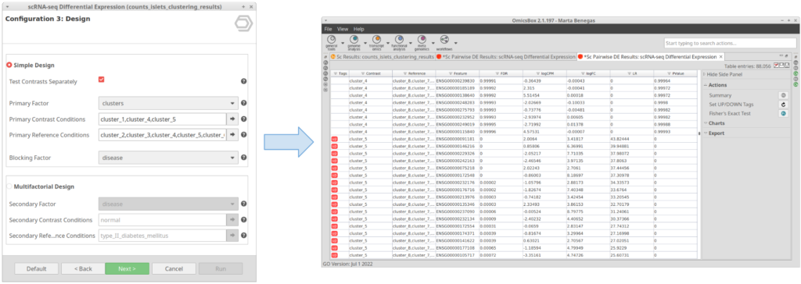Open the Help menu in OmicsBox
The width and height of the screenshot is (801, 284).
(x=358, y=29)
